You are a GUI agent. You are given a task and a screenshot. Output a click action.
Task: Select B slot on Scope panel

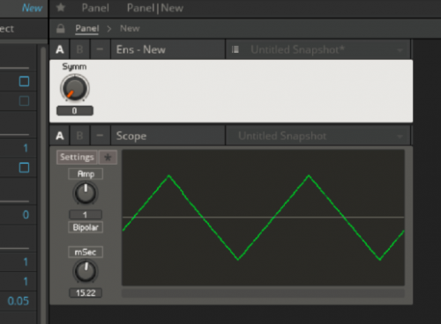[79, 136]
